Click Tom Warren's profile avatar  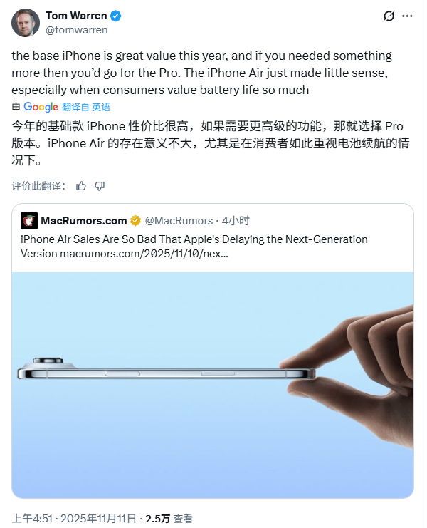click(26, 23)
